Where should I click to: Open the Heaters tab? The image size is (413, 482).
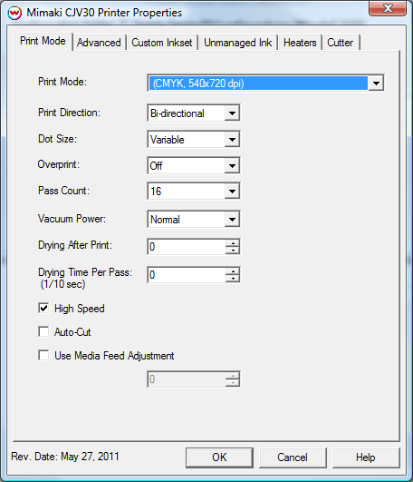pyautogui.click(x=300, y=43)
